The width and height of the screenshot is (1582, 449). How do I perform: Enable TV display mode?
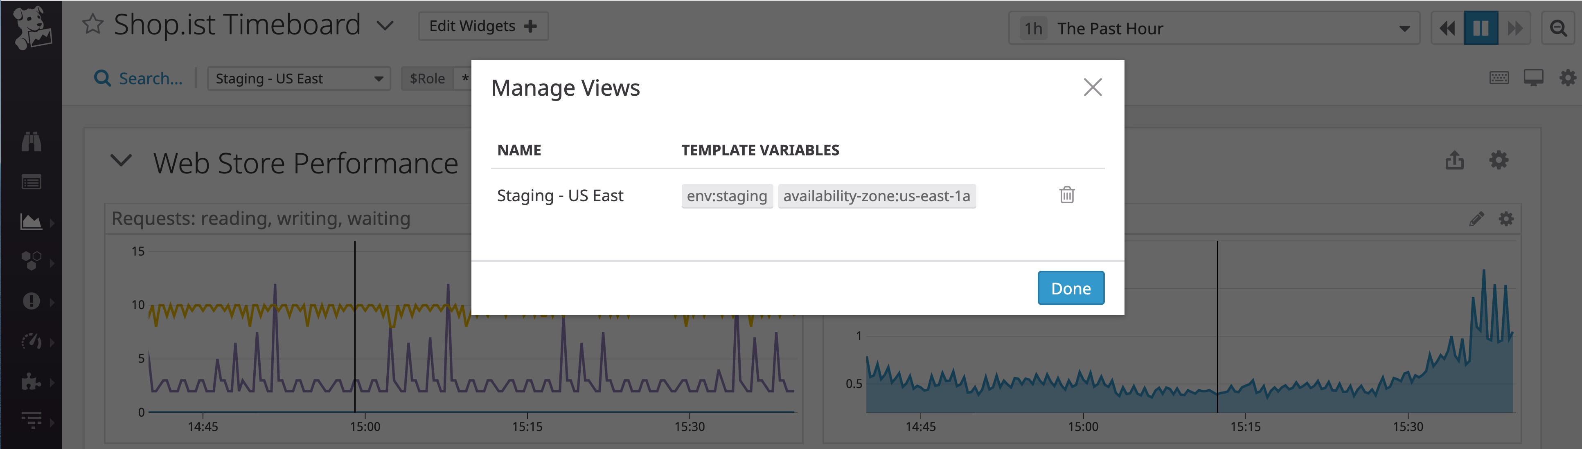point(1533,78)
